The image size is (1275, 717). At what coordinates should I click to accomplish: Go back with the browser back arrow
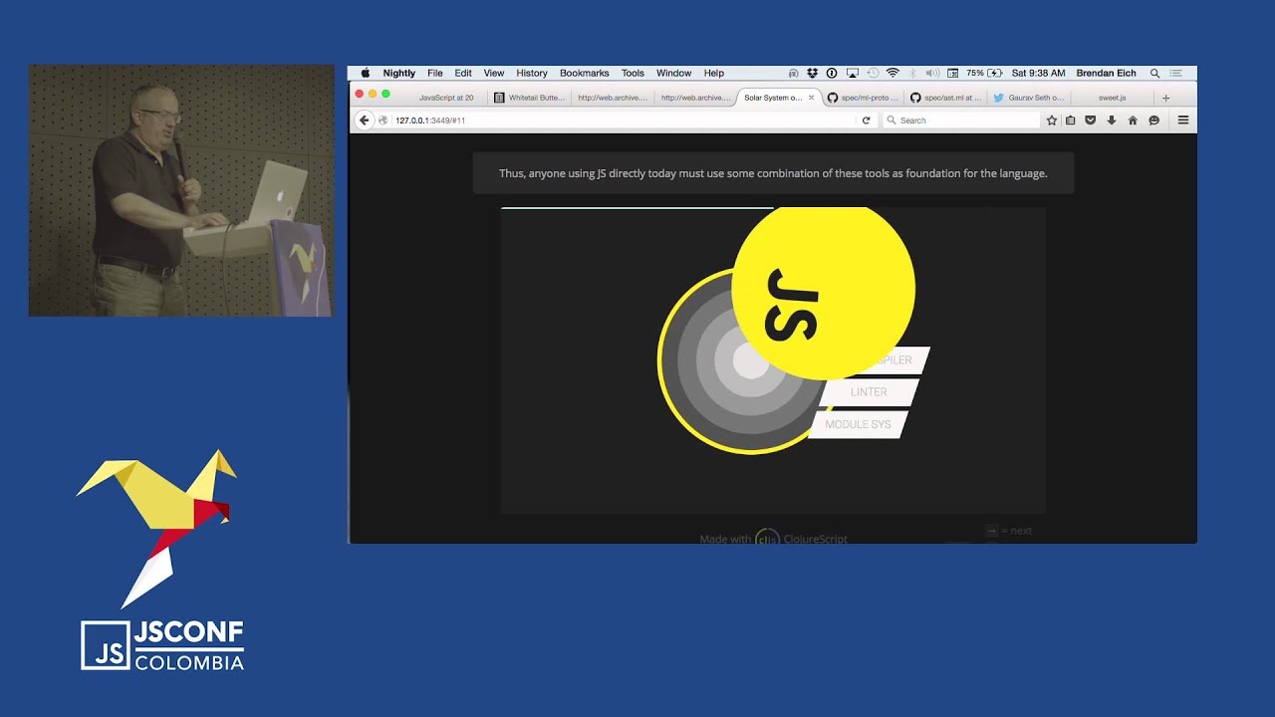(x=364, y=119)
